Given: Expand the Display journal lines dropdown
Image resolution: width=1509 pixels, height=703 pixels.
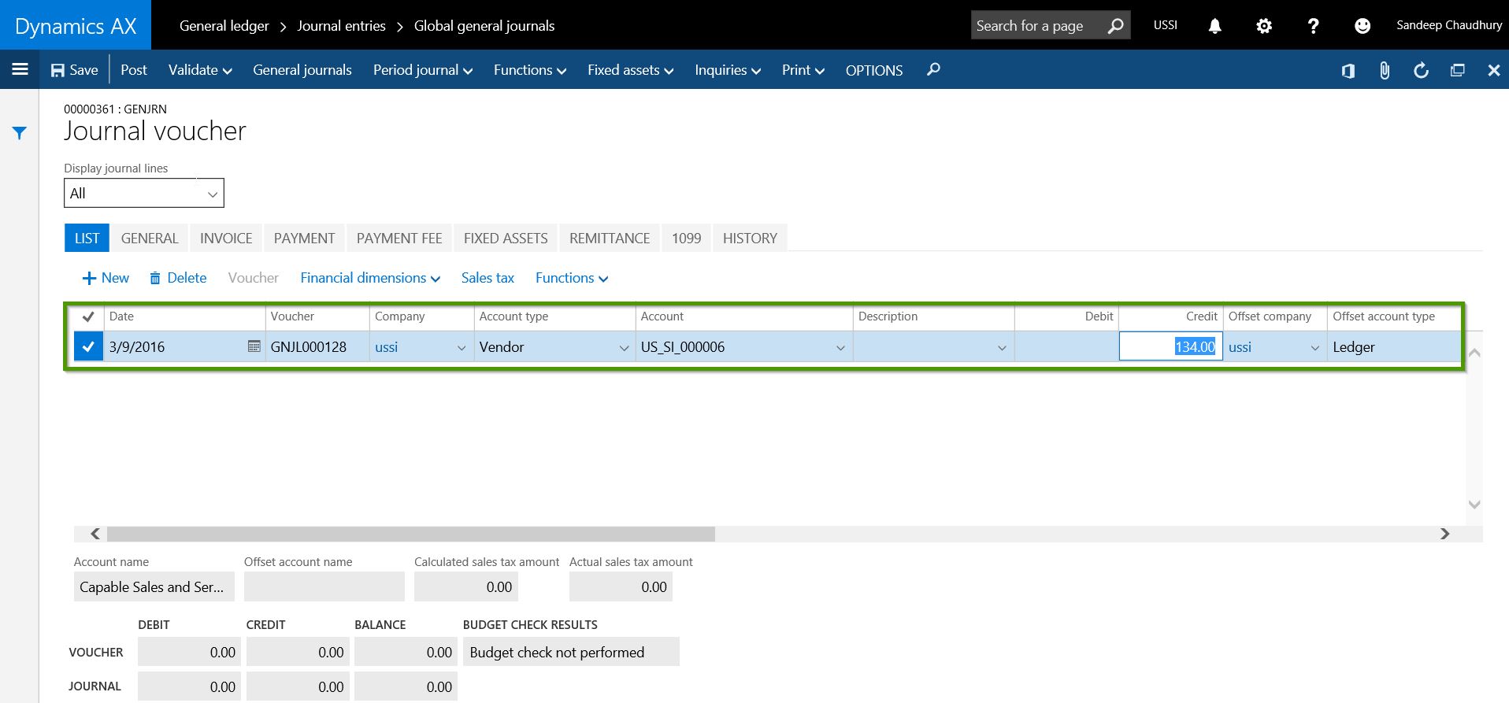Looking at the screenshot, I should pos(144,194).
